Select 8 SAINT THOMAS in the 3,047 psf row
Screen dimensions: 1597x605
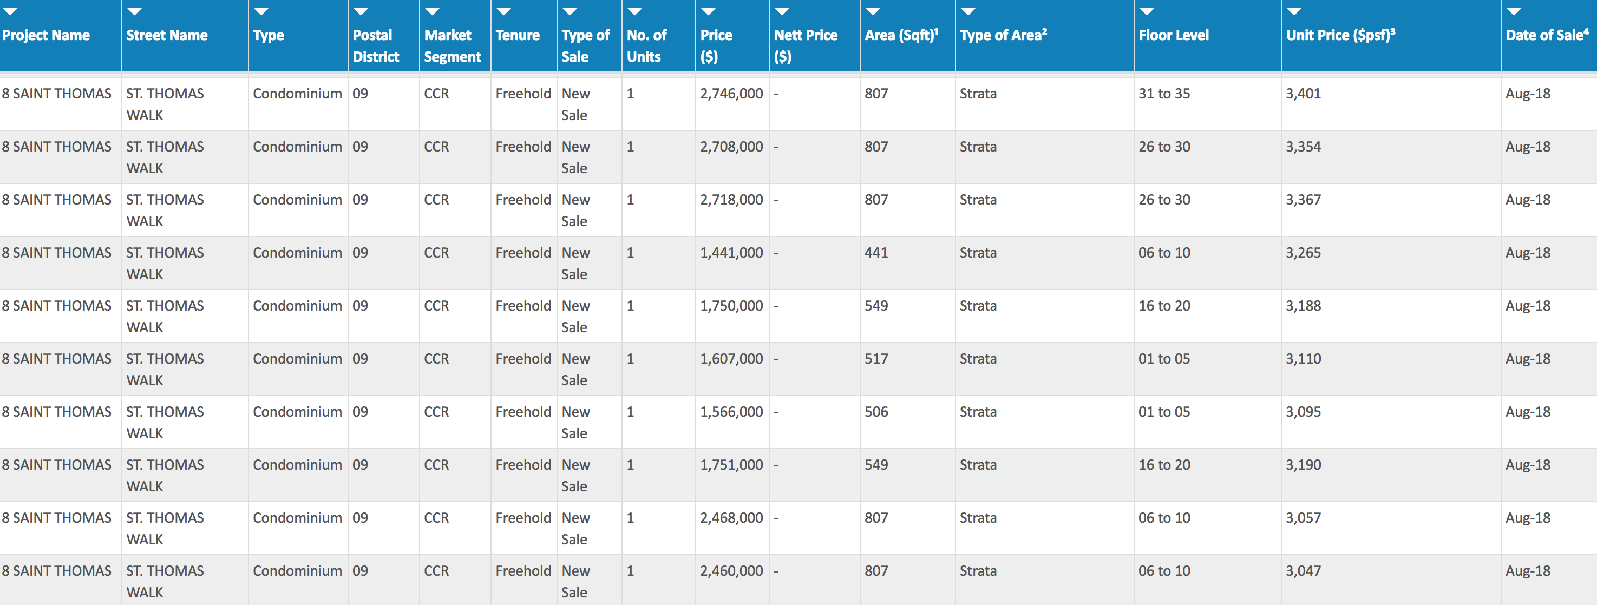pos(56,571)
